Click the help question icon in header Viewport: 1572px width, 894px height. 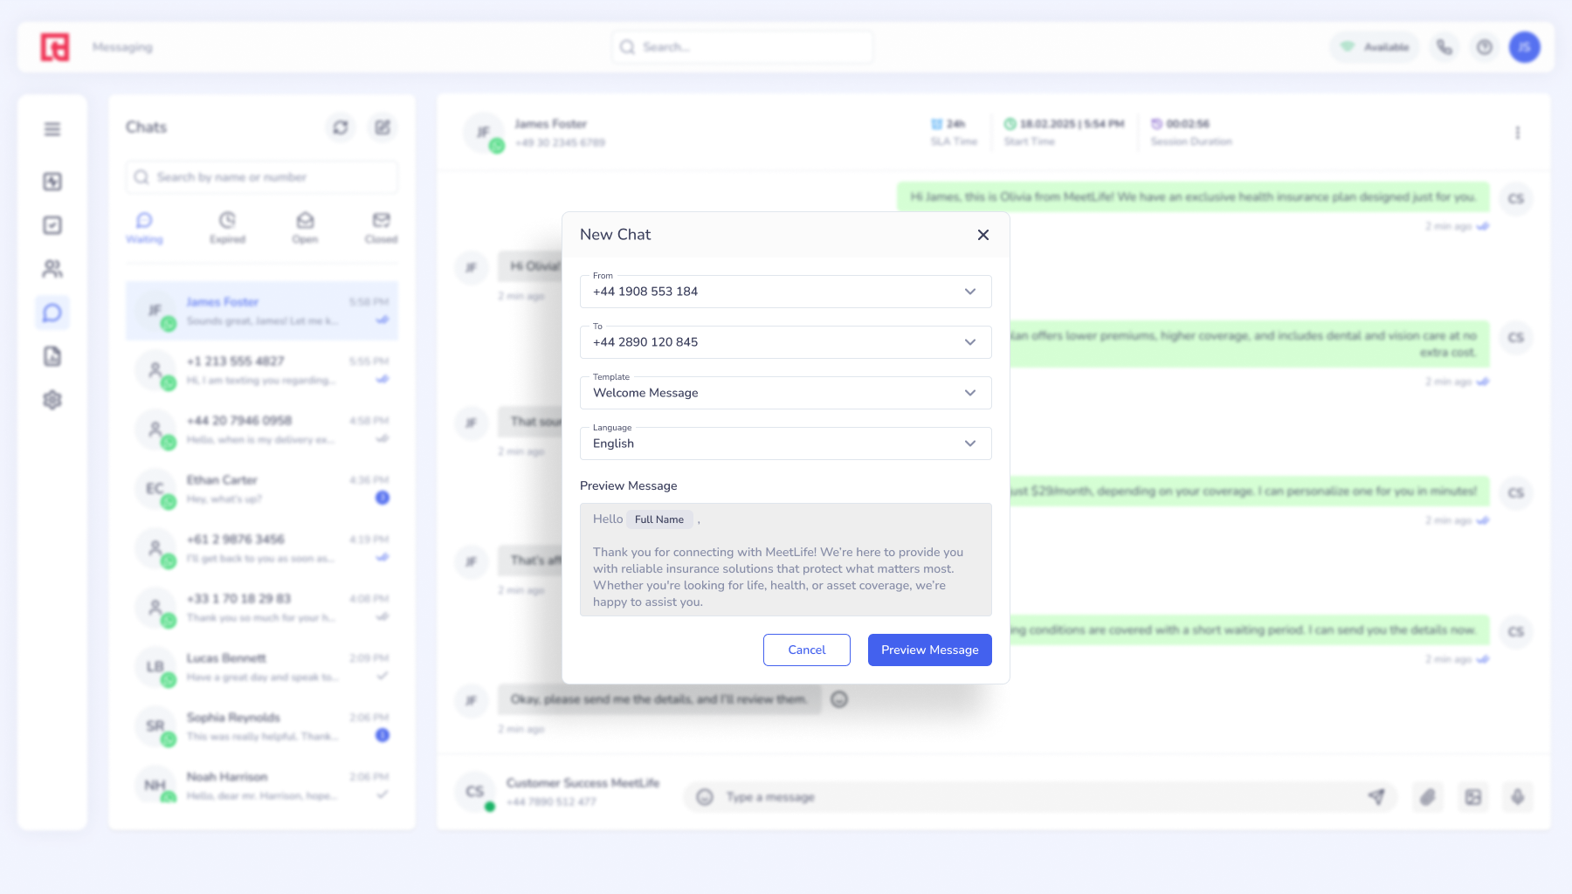click(x=1485, y=47)
